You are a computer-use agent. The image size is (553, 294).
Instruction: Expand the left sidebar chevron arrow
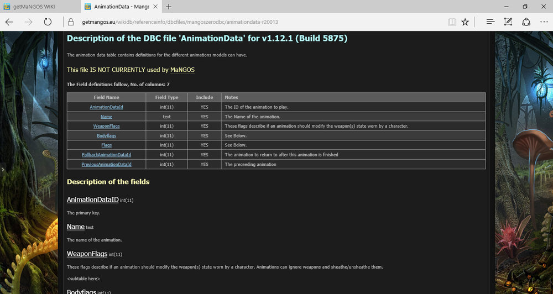3,170
